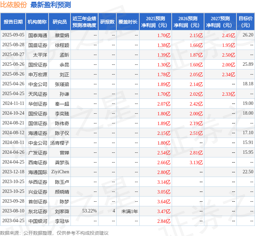Screen dimensions: 255x236
Task: Click researcher 汤胄樱子
Action: [x=60, y=143]
